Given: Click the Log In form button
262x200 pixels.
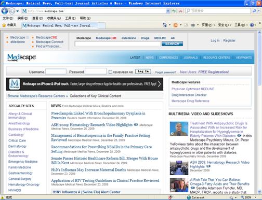Looking at the screenshot, I should tap(143, 72).
